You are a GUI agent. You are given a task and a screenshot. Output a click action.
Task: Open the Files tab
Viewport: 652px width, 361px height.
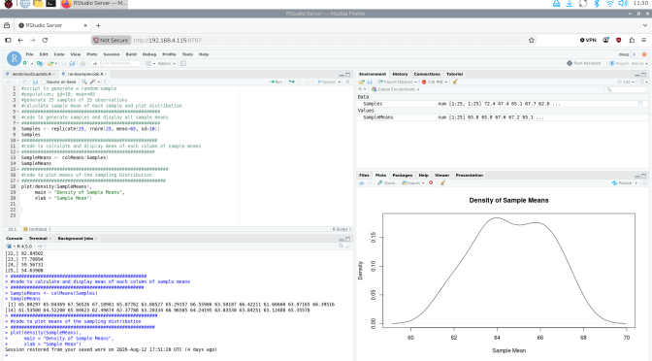364,176
